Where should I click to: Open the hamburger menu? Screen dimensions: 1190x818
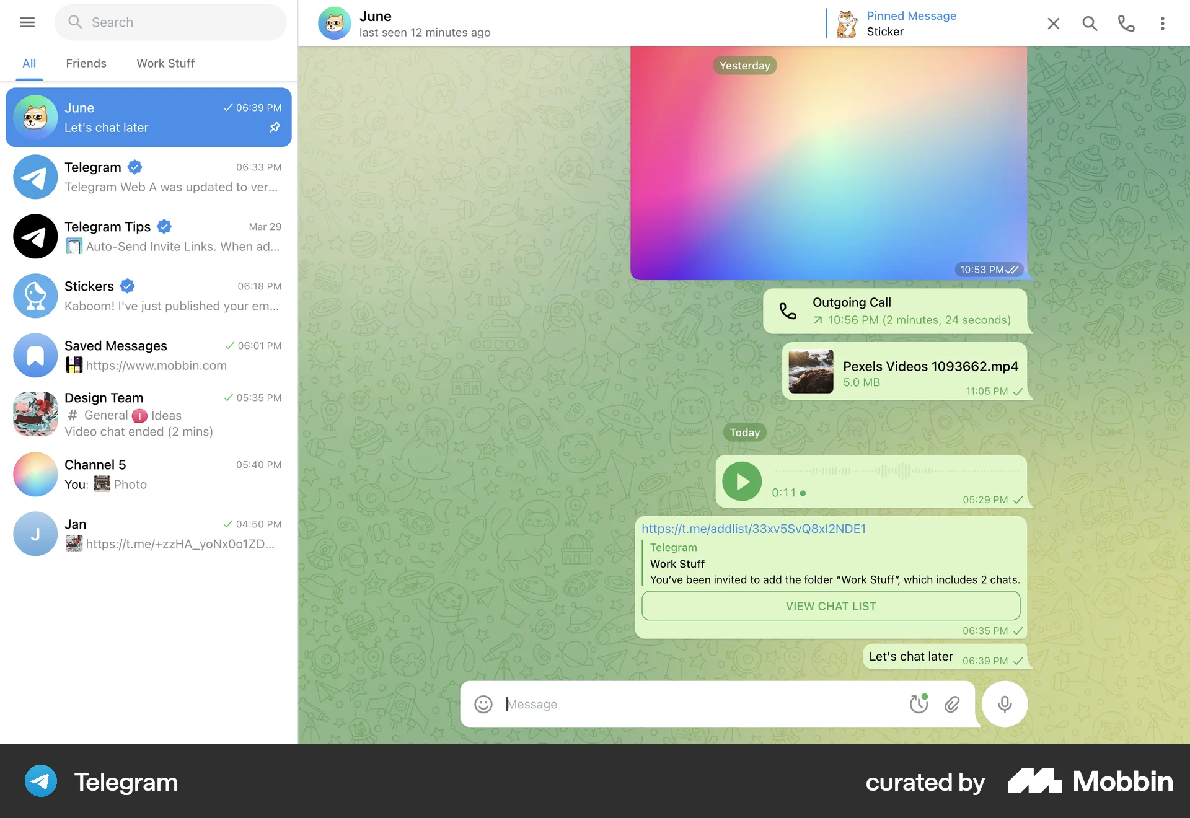pos(27,22)
